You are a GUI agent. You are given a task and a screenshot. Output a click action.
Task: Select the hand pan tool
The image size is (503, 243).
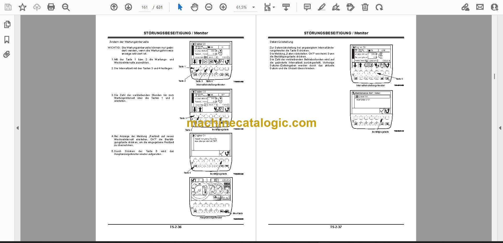(x=194, y=7)
